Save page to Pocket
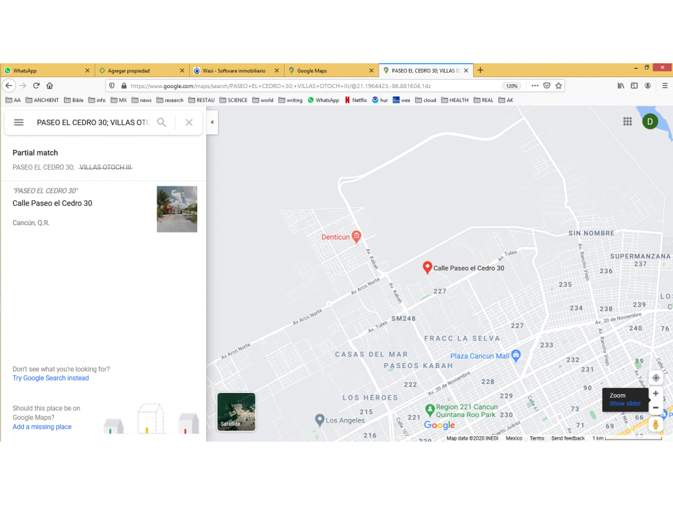The width and height of the screenshot is (673, 505). click(547, 85)
